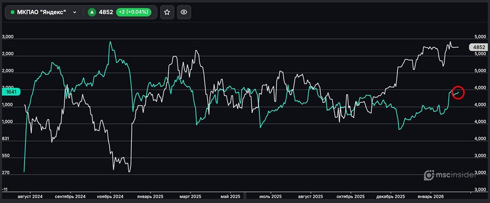Screen dimensions: 490x203
Task: Click the 831 left-axis value
Action: click(5, 139)
